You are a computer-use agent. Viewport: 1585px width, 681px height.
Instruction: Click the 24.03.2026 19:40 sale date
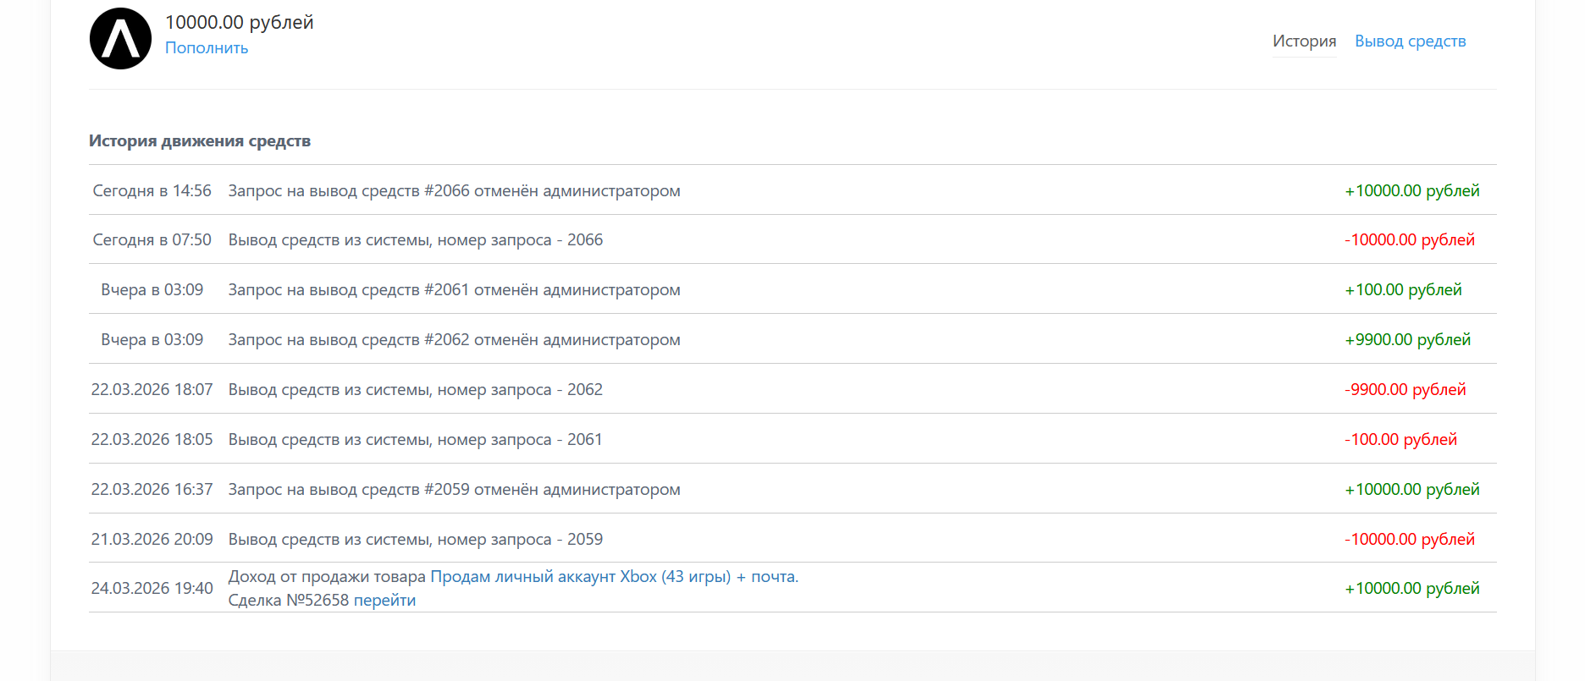point(152,589)
